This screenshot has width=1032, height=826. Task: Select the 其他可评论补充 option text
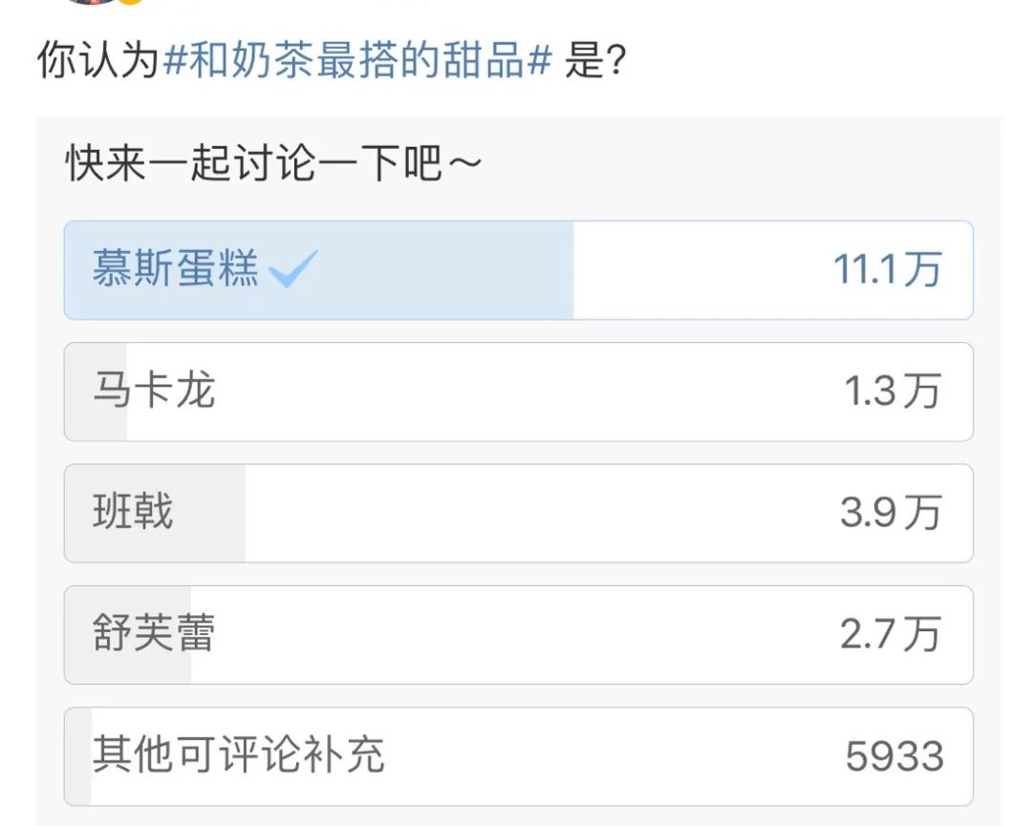point(238,755)
